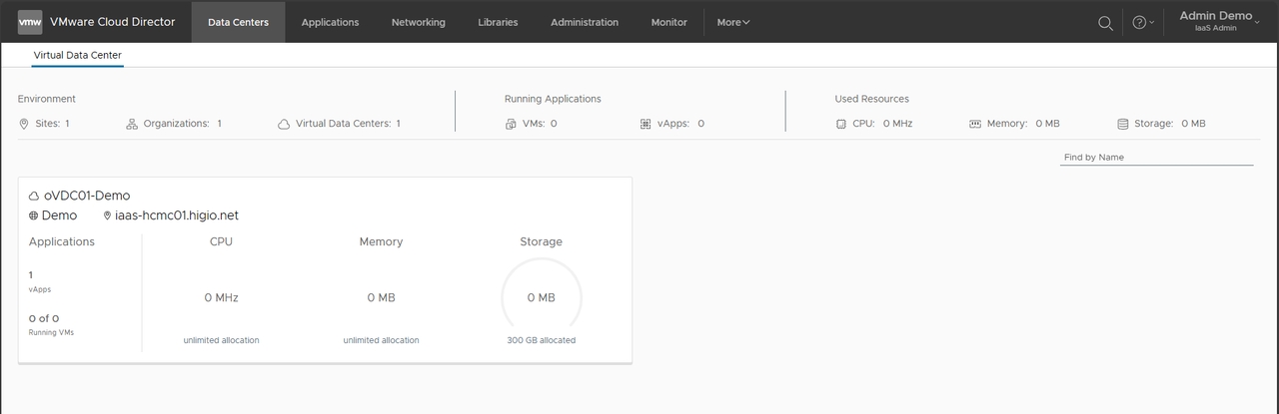This screenshot has height=414, width=1279.
Task: Open the oVDC01-Demo data center card
Action: point(87,196)
